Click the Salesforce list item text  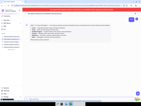pyautogui.click(x=49, y=35)
